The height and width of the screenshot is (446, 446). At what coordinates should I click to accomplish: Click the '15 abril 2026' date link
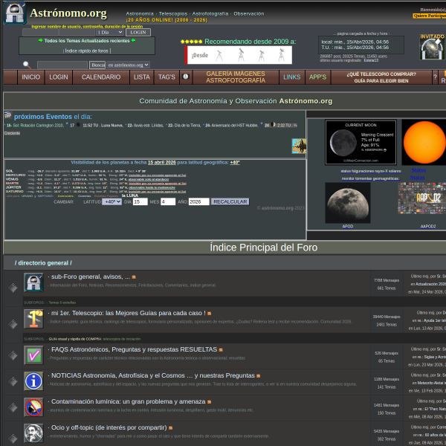click(x=162, y=162)
